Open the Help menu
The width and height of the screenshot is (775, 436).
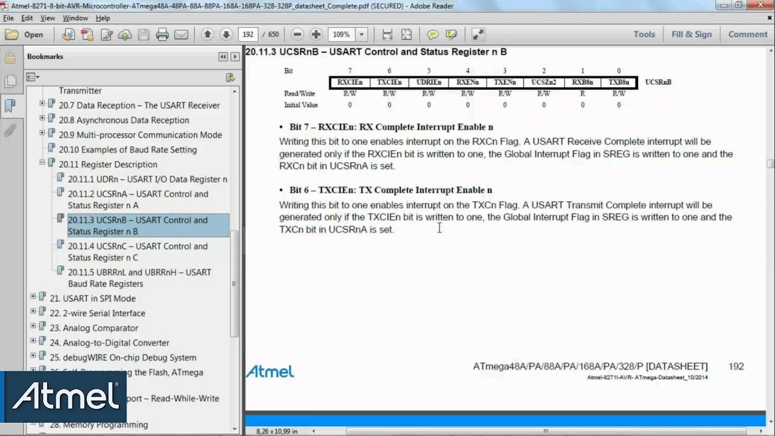pos(102,18)
